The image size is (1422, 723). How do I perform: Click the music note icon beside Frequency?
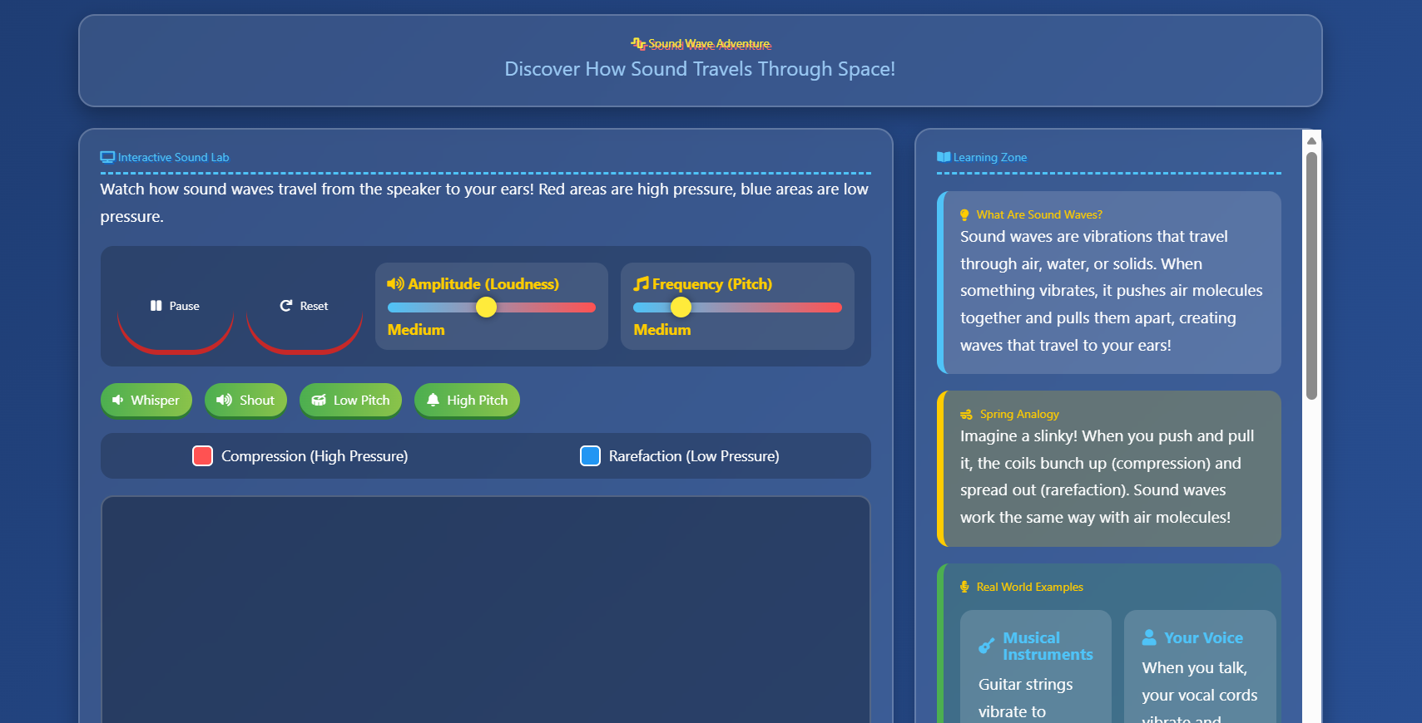(641, 284)
